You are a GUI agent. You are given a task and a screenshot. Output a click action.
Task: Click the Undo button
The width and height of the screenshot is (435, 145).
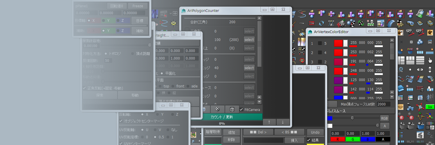315,132
